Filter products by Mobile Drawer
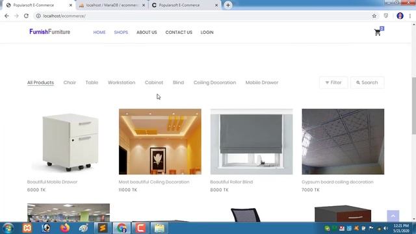This screenshot has width=416, height=234. pos(262,83)
